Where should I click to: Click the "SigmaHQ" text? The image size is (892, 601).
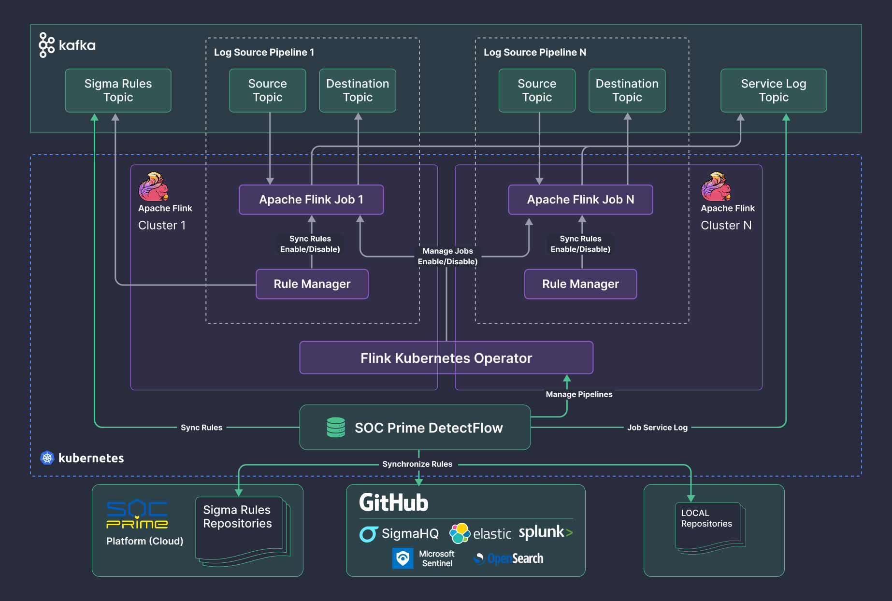click(x=410, y=533)
